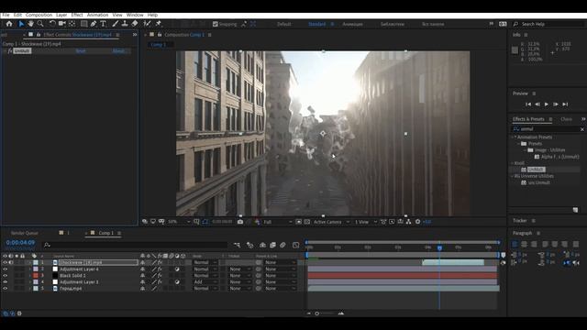
Task: Hide the Black Solid 1 layer
Action: coord(5,275)
